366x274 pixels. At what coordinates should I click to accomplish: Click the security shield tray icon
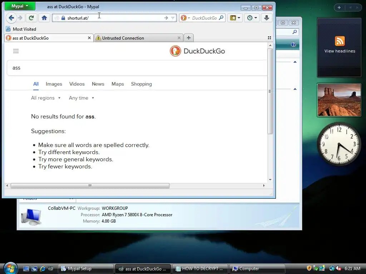309,268
